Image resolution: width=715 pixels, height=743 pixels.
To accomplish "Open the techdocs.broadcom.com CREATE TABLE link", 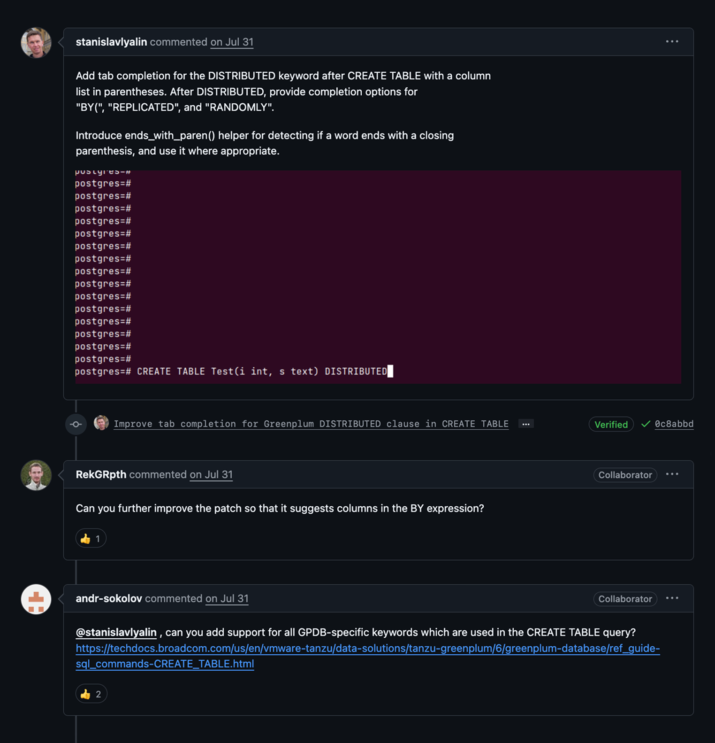I will 367,649.
